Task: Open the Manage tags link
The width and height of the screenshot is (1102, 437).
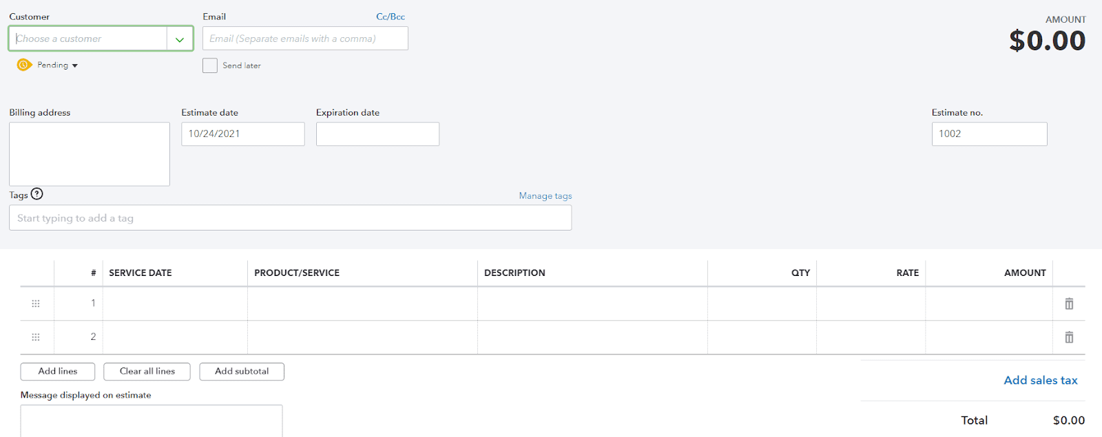Action: click(545, 196)
